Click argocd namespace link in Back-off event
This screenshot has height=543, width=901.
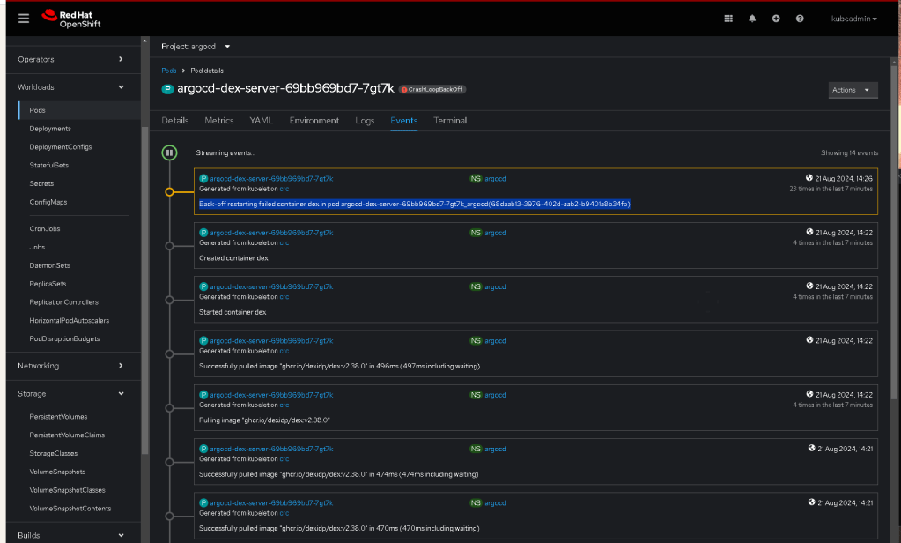pyautogui.click(x=495, y=179)
